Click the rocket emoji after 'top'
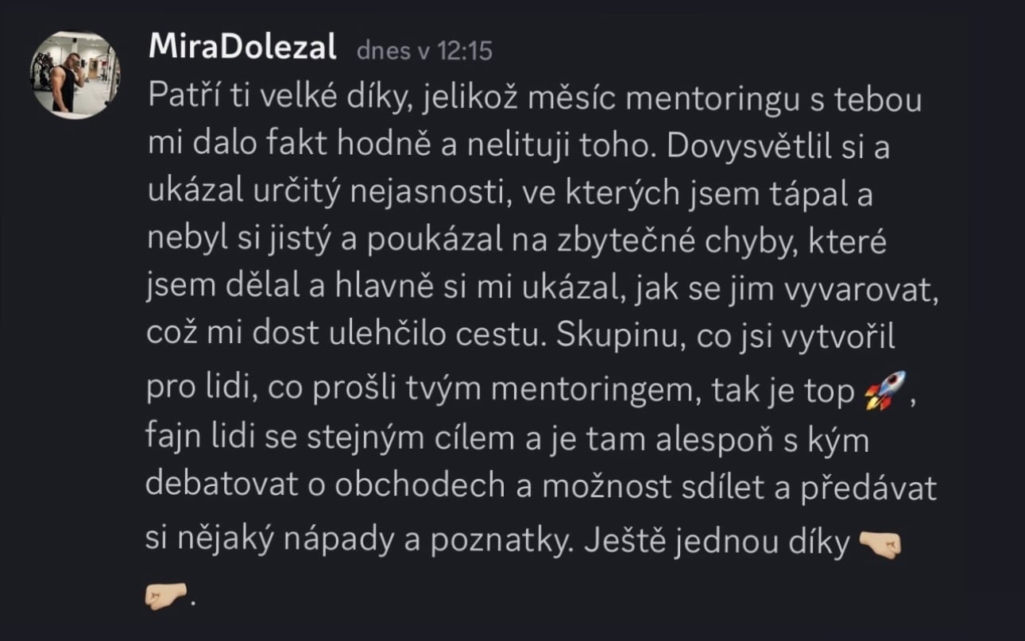Viewport: 1025px width, 641px height. pyautogui.click(x=884, y=390)
